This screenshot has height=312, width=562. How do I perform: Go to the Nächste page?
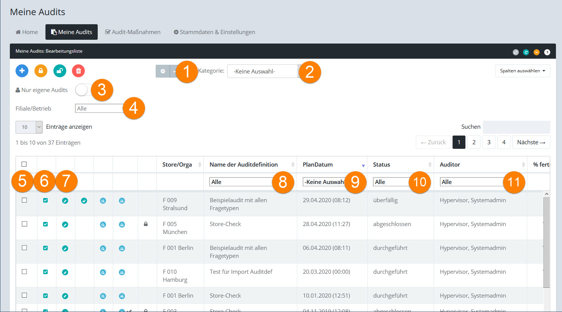tap(531, 142)
